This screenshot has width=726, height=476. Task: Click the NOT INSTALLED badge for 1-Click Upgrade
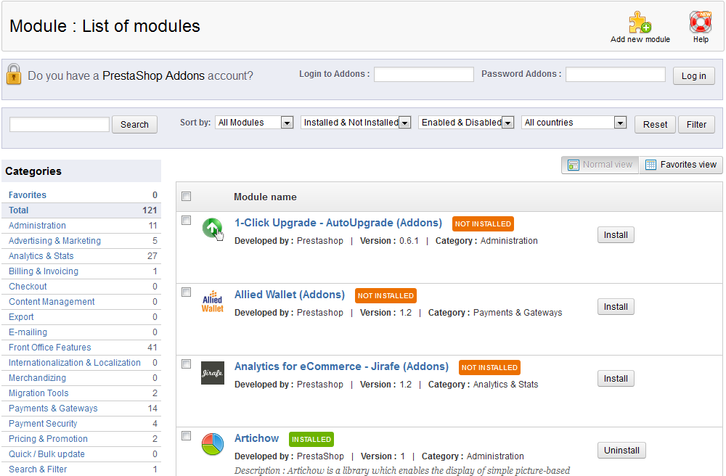point(483,224)
